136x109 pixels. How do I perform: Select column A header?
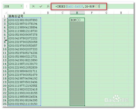point(24,13)
